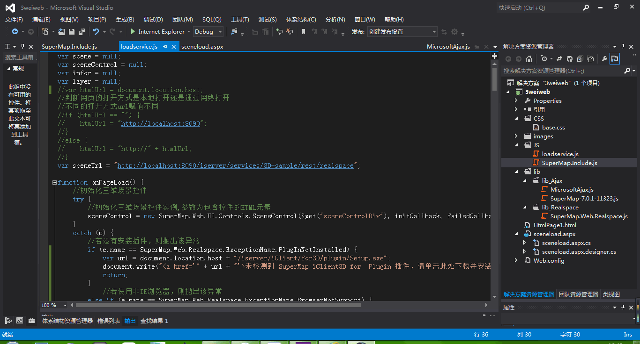640x344 pixels.
Task: Click the 搜索工具箱 search box
Action: tap(20, 57)
